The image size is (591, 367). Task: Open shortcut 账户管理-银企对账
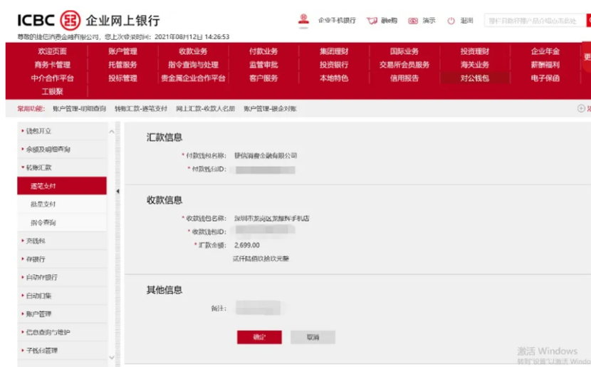(270, 108)
